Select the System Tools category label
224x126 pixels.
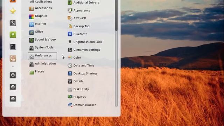point(44,47)
